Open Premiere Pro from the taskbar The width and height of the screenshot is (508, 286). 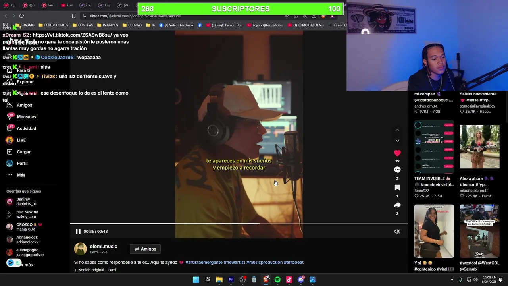231,280
